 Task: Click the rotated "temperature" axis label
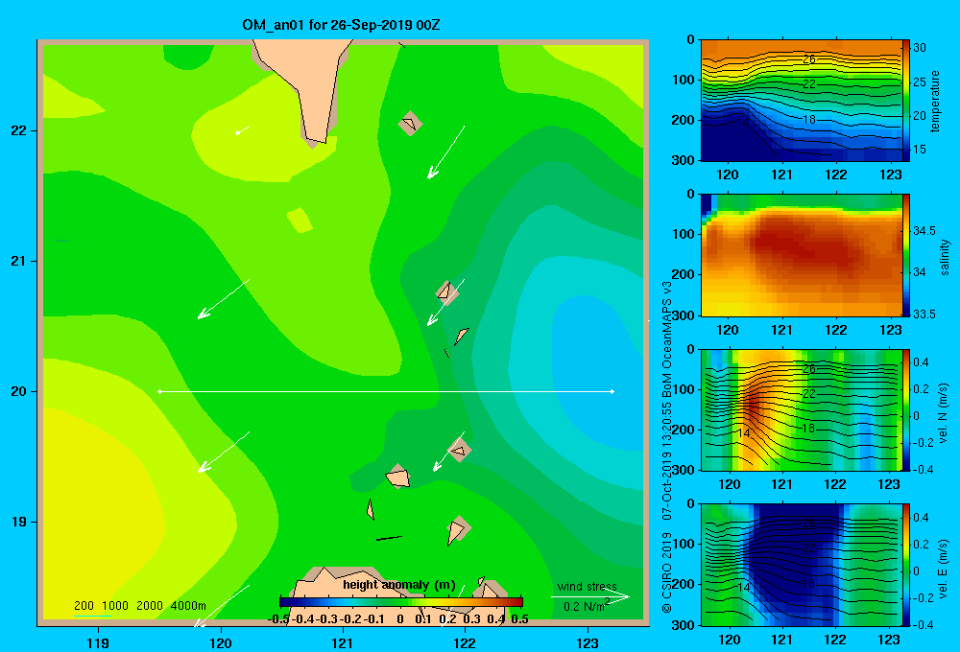(935, 101)
